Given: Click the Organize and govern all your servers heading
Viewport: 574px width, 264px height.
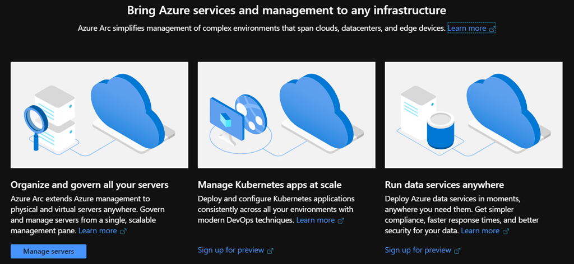Looking at the screenshot, I should pos(90,185).
